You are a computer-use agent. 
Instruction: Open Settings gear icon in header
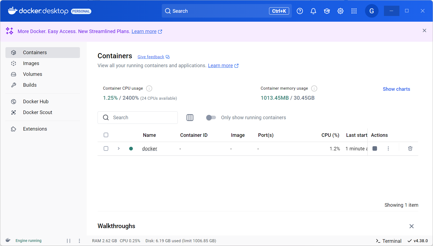pos(340,11)
